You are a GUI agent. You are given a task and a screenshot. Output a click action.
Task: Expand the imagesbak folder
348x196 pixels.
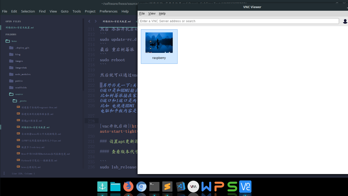(x=11, y=67)
